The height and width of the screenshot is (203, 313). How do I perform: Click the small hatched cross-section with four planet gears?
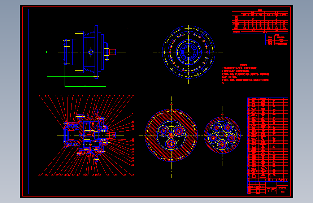222,135
